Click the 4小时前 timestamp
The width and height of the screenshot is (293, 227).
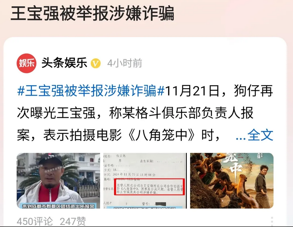125,63
